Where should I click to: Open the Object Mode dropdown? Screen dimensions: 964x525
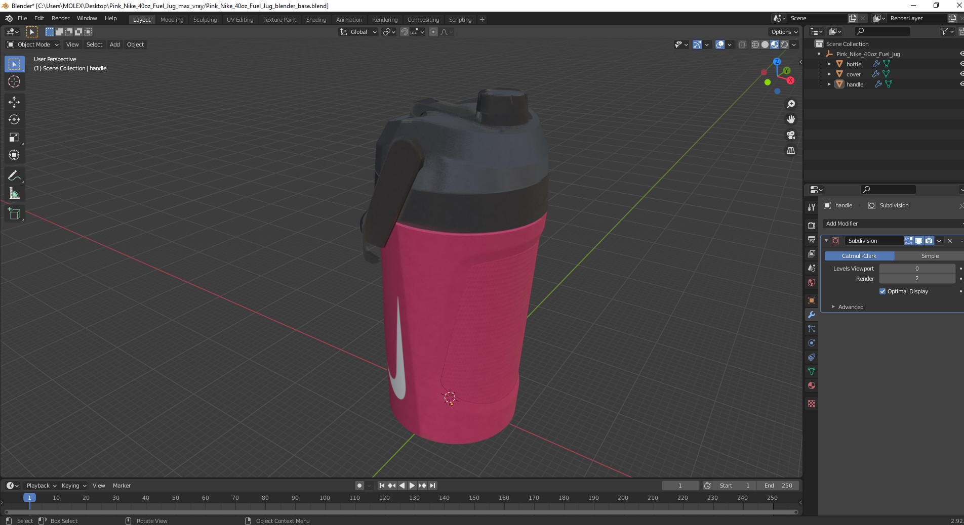(x=33, y=45)
